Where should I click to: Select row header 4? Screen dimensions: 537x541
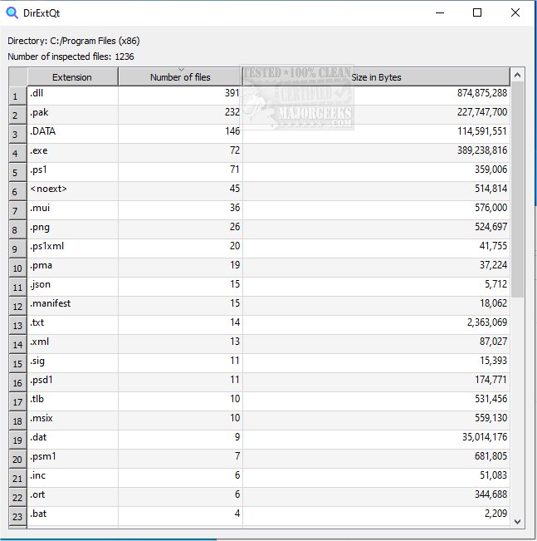click(18, 153)
